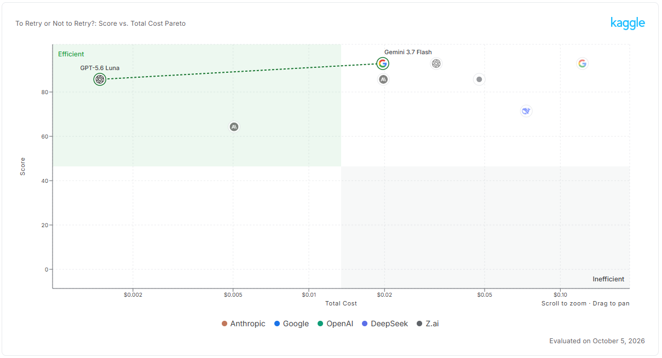Toggle the Z.ai legend entry

[x=428, y=324]
